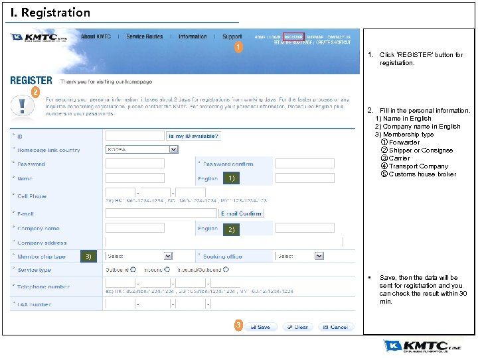This screenshot has width=478, height=358.
Task: Focus the English name input field
Action: pyautogui.click(x=305, y=178)
